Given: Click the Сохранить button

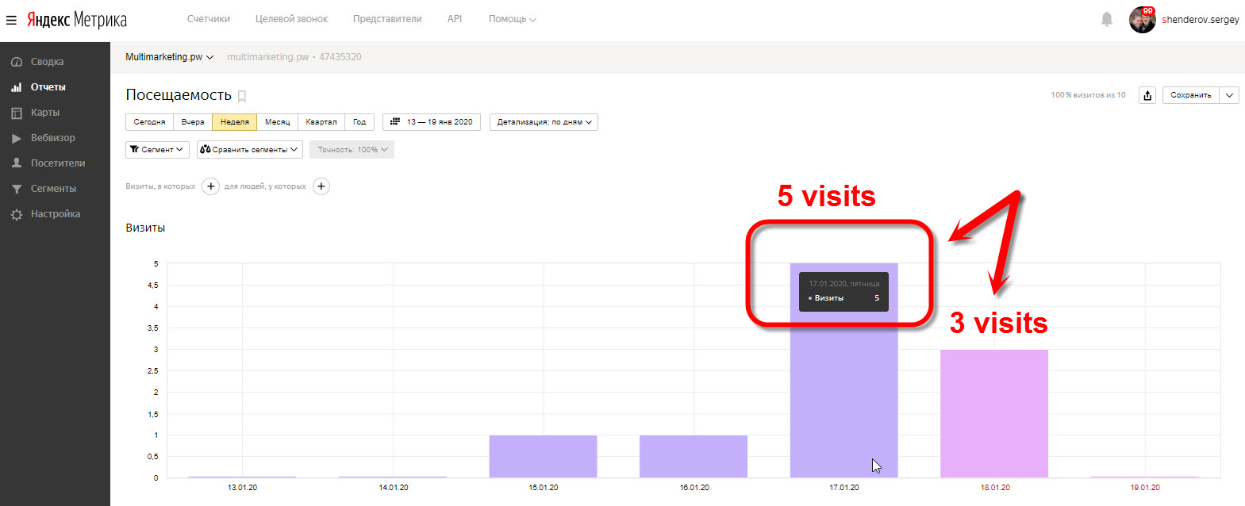Looking at the screenshot, I should click(x=1191, y=95).
